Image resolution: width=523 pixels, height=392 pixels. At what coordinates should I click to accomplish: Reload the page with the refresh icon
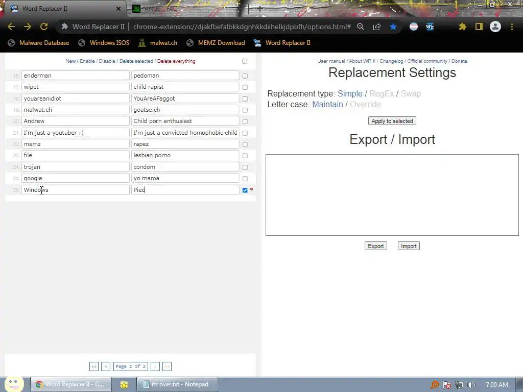pyautogui.click(x=44, y=27)
